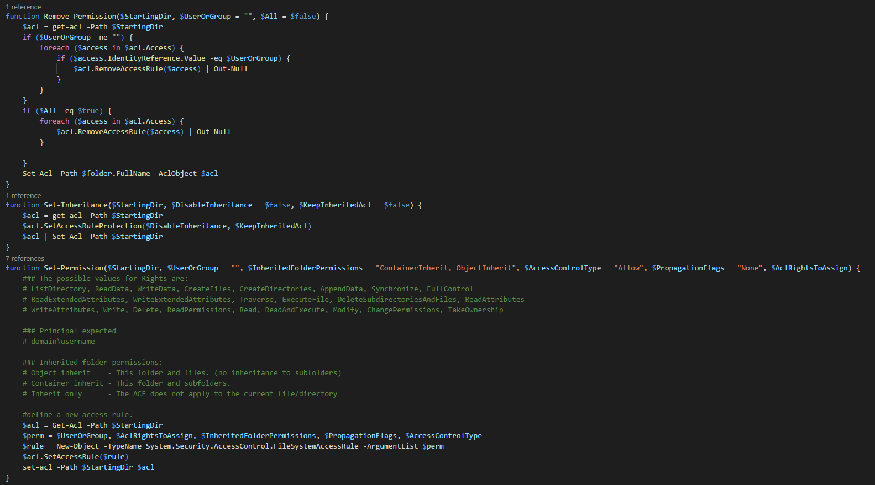Open the "1 reference" CodeLens above Remove-Permission

click(23, 7)
